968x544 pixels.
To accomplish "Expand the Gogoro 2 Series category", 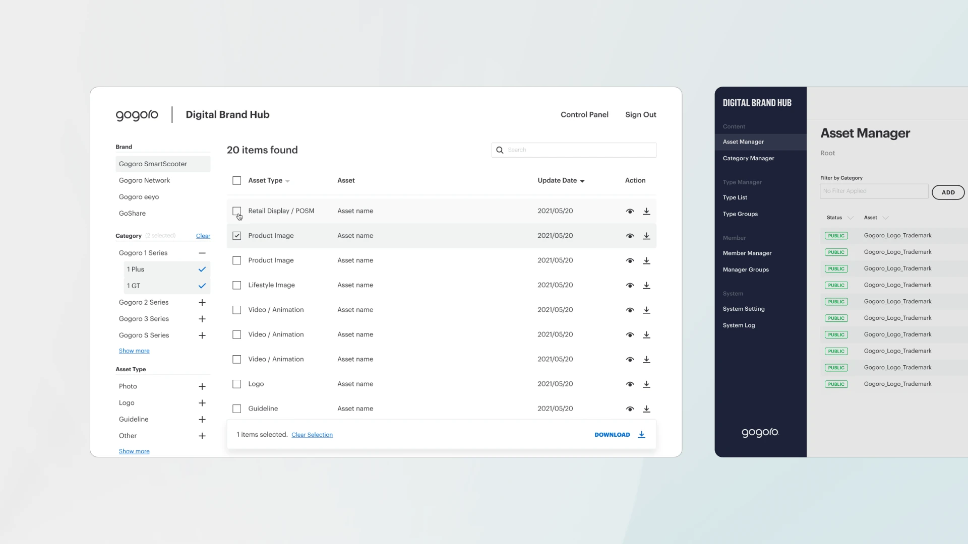I will click(x=202, y=302).
